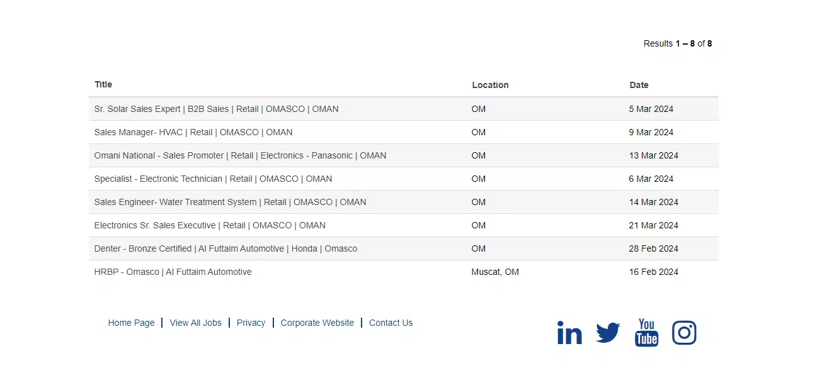Open Omani National - Sales Promoter job

tap(240, 155)
